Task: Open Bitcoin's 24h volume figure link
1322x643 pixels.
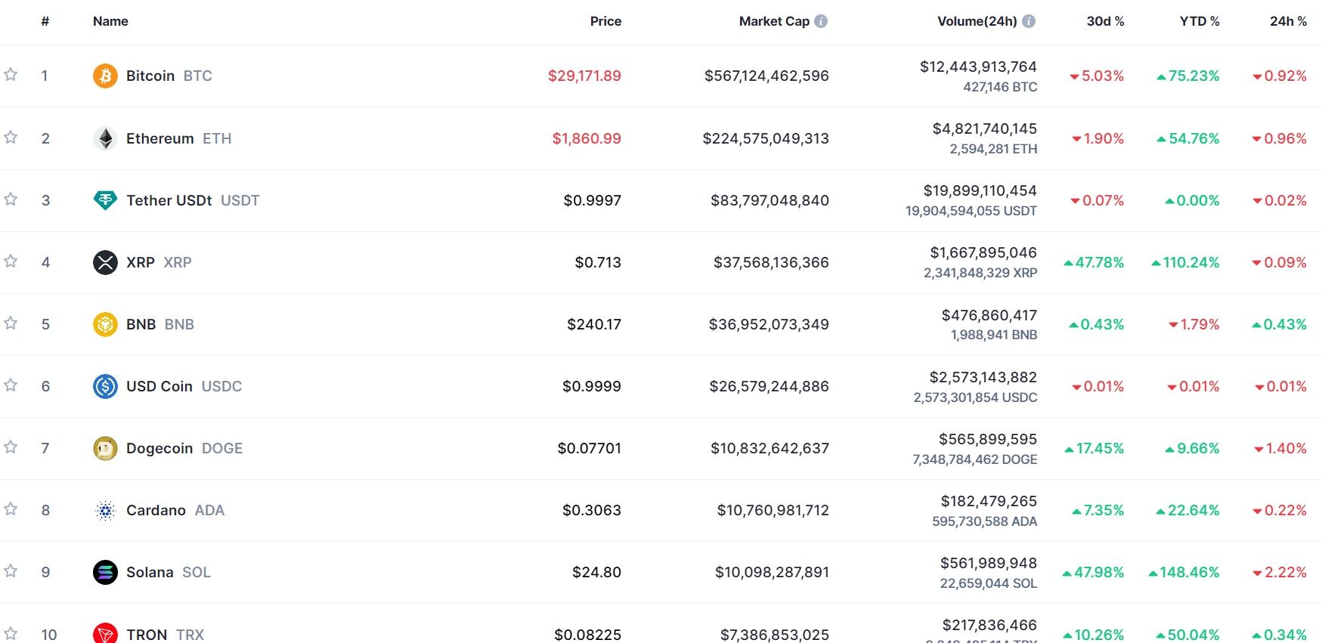Action: pos(978,66)
